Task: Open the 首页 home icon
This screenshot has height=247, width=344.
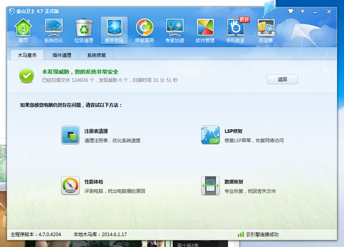Action: point(23,30)
